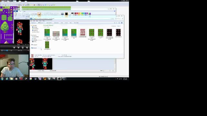This screenshot has height=116, width=207.
Task: Select Documents library in navigation pane
Action: pos(36,37)
